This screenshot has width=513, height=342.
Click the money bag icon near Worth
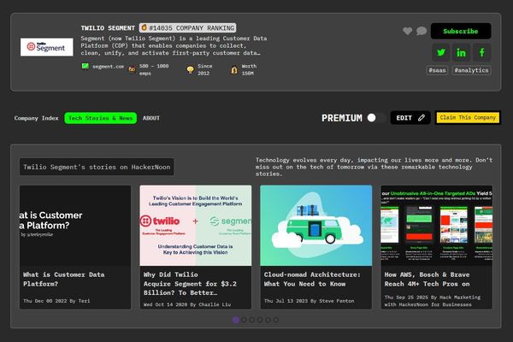pyautogui.click(x=234, y=70)
